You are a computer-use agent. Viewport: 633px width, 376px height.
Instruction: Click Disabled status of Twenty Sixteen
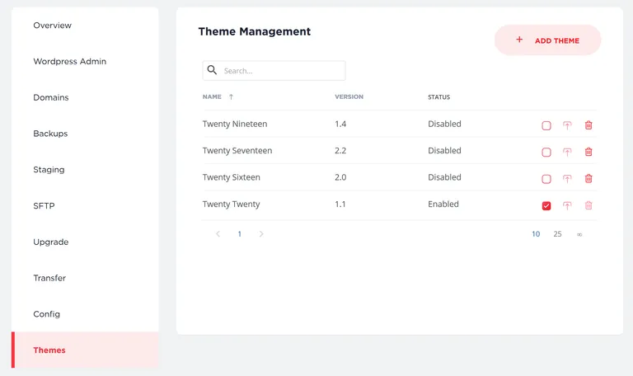click(444, 177)
